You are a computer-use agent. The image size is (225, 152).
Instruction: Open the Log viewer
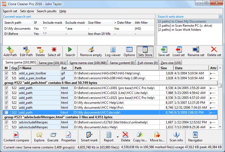click(113, 50)
